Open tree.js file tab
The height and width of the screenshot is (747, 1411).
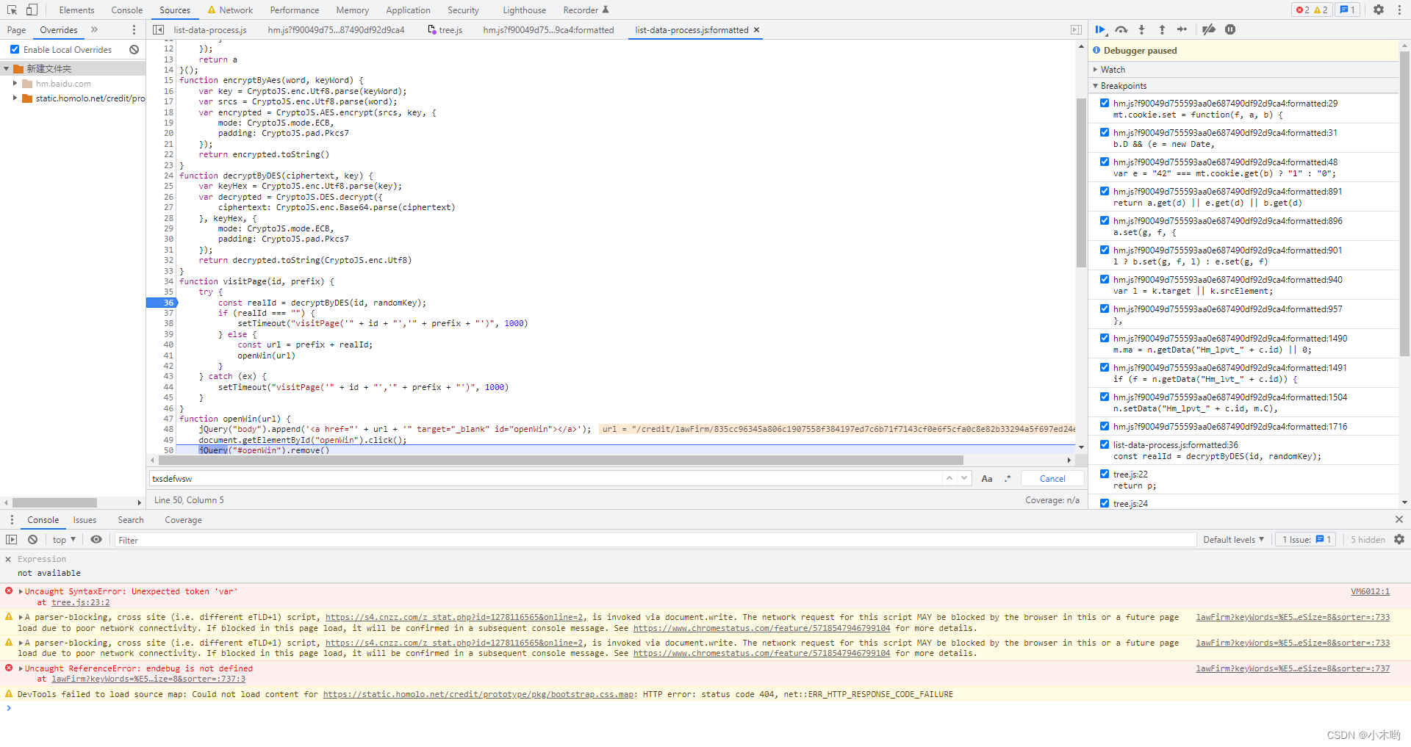pos(445,30)
